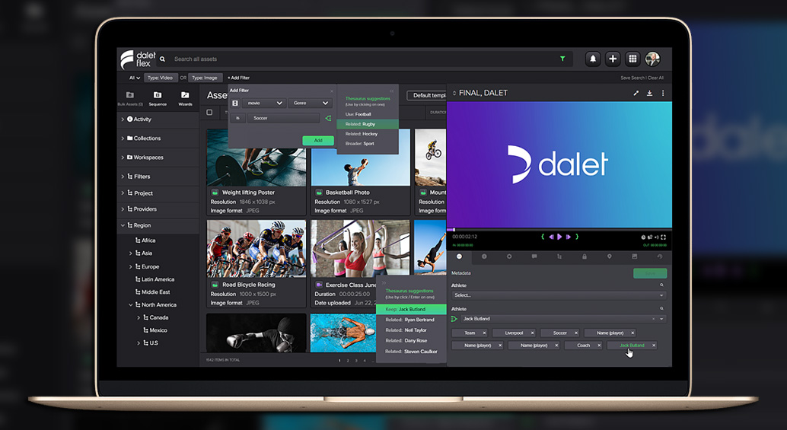Set the mark-out point with right bracket
The image size is (787, 430).
point(577,237)
